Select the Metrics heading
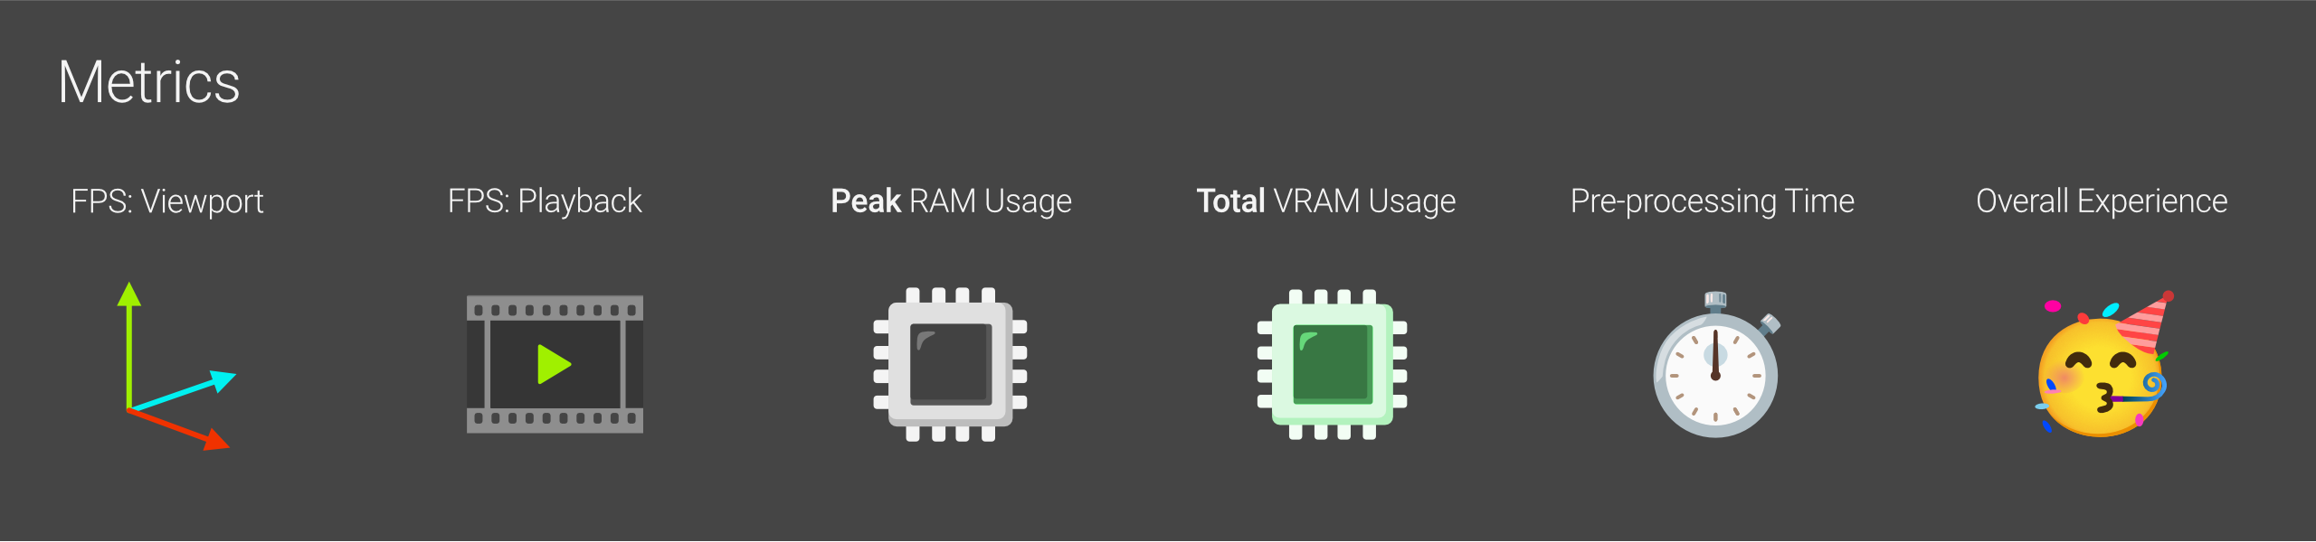The image size is (2316, 542). (149, 82)
